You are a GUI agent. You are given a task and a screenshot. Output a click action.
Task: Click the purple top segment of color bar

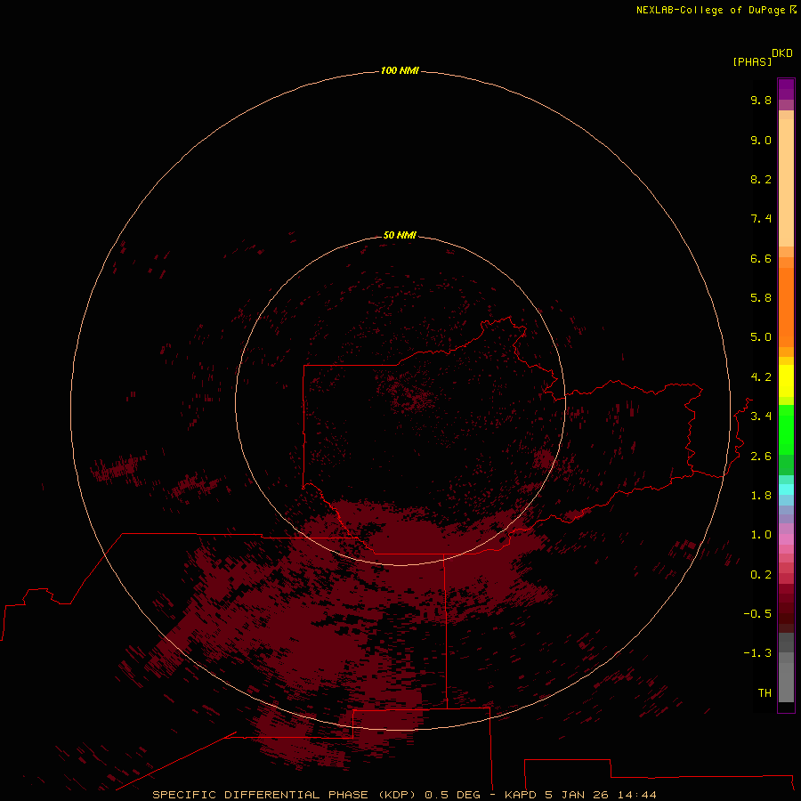click(x=786, y=89)
